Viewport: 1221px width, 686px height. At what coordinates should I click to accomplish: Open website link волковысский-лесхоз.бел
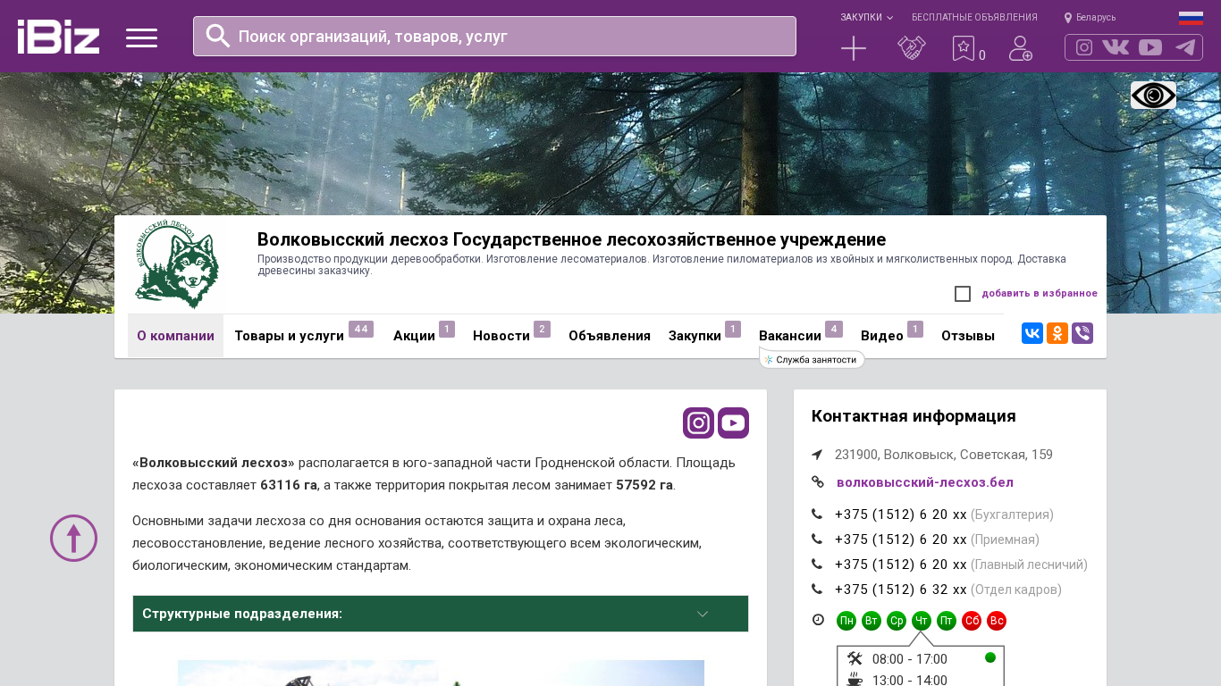point(924,482)
